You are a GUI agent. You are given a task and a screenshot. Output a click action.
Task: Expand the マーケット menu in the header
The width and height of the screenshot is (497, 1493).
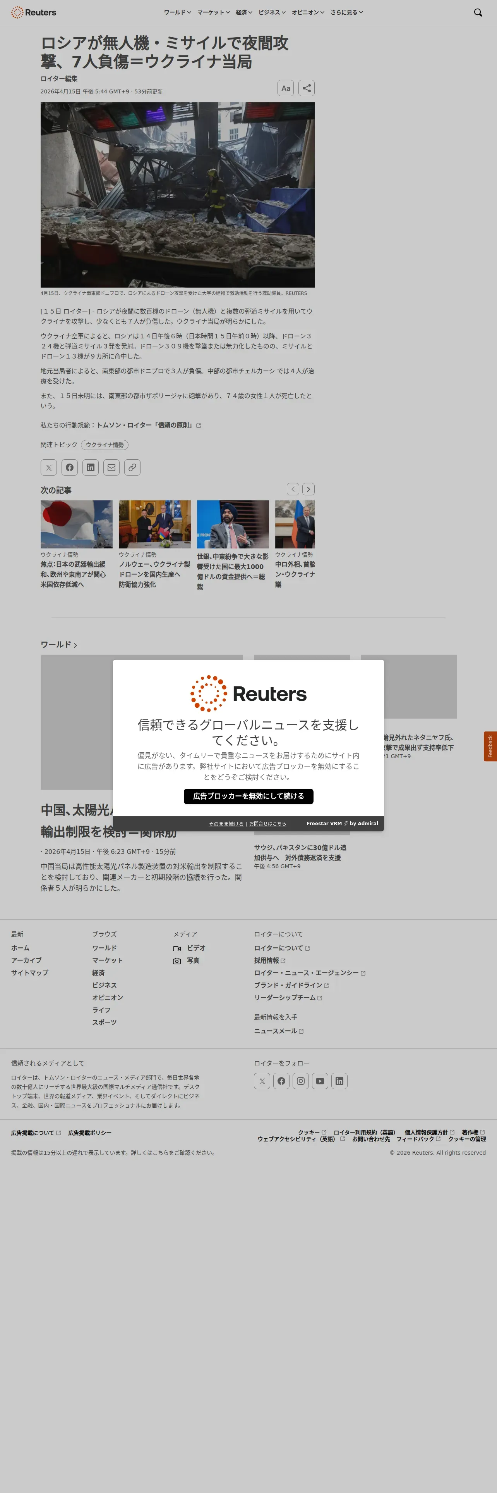click(x=214, y=12)
